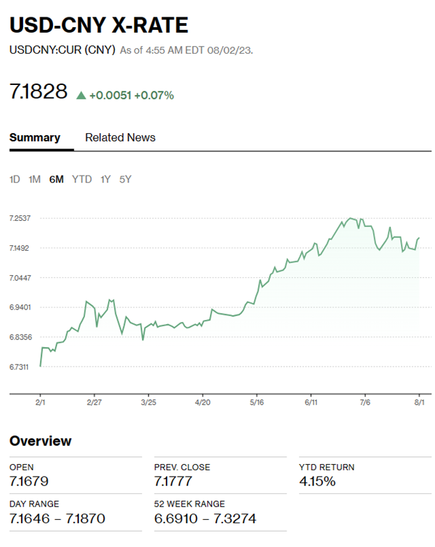The width and height of the screenshot is (435, 547).
Task: Click the green up-triangle price change icon
Action: pyautogui.click(x=81, y=95)
